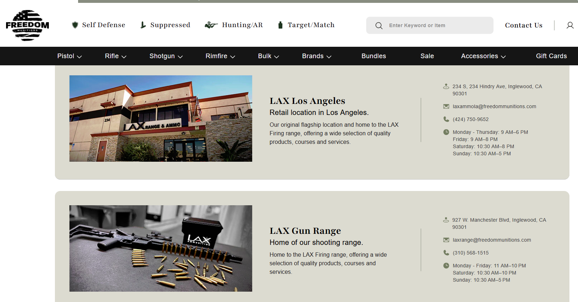Click the Suppressed category icon
Image resolution: width=578 pixels, height=302 pixels.
143,25
